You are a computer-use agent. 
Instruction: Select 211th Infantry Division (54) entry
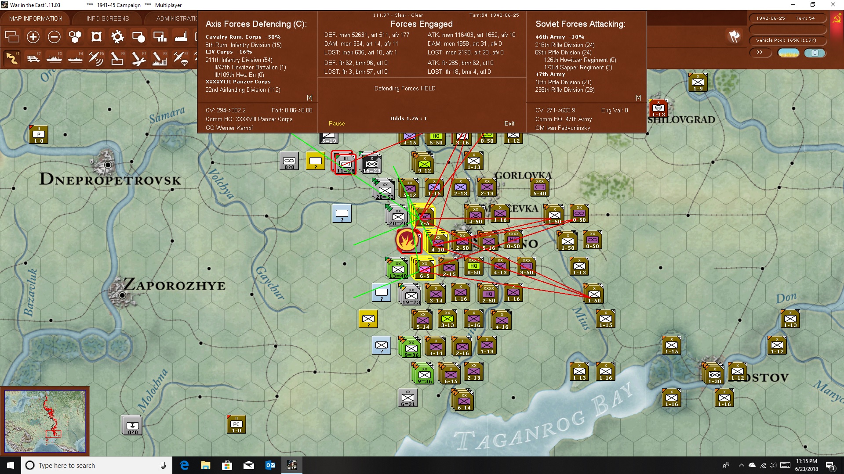[239, 60]
